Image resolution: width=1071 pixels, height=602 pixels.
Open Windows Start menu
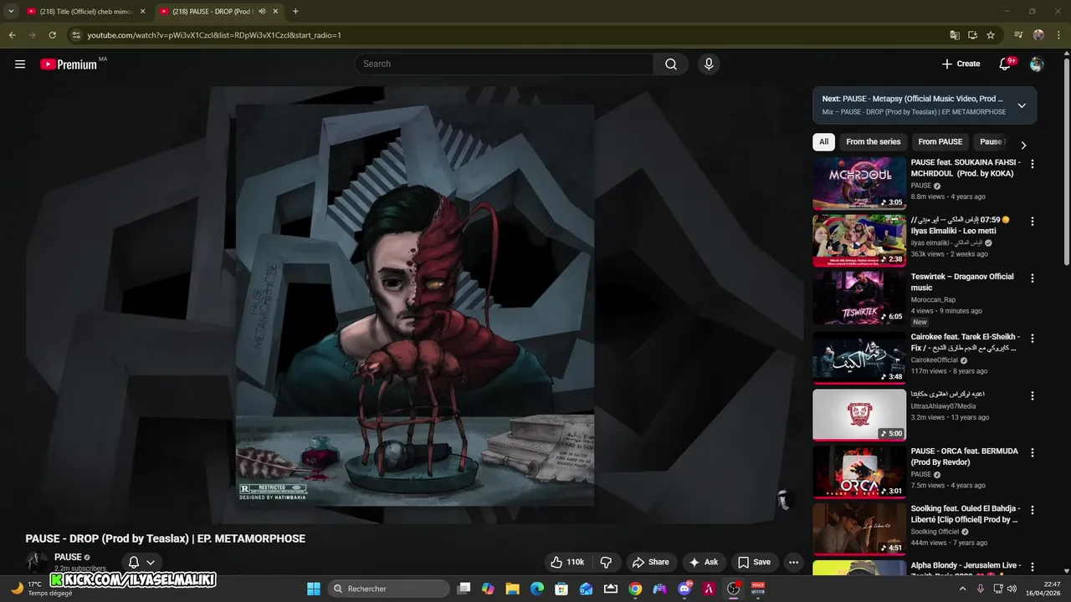[314, 589]
